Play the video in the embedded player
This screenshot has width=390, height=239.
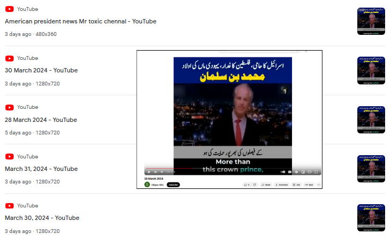point(149,172)
